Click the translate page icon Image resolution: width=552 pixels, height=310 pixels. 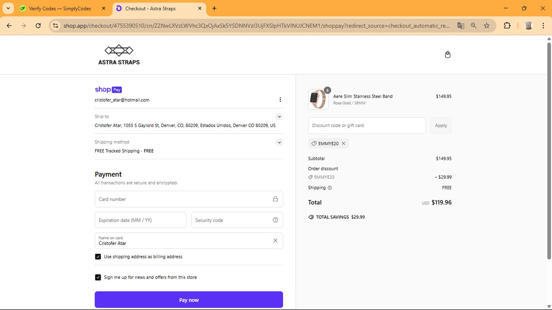(x=461, y=25)
